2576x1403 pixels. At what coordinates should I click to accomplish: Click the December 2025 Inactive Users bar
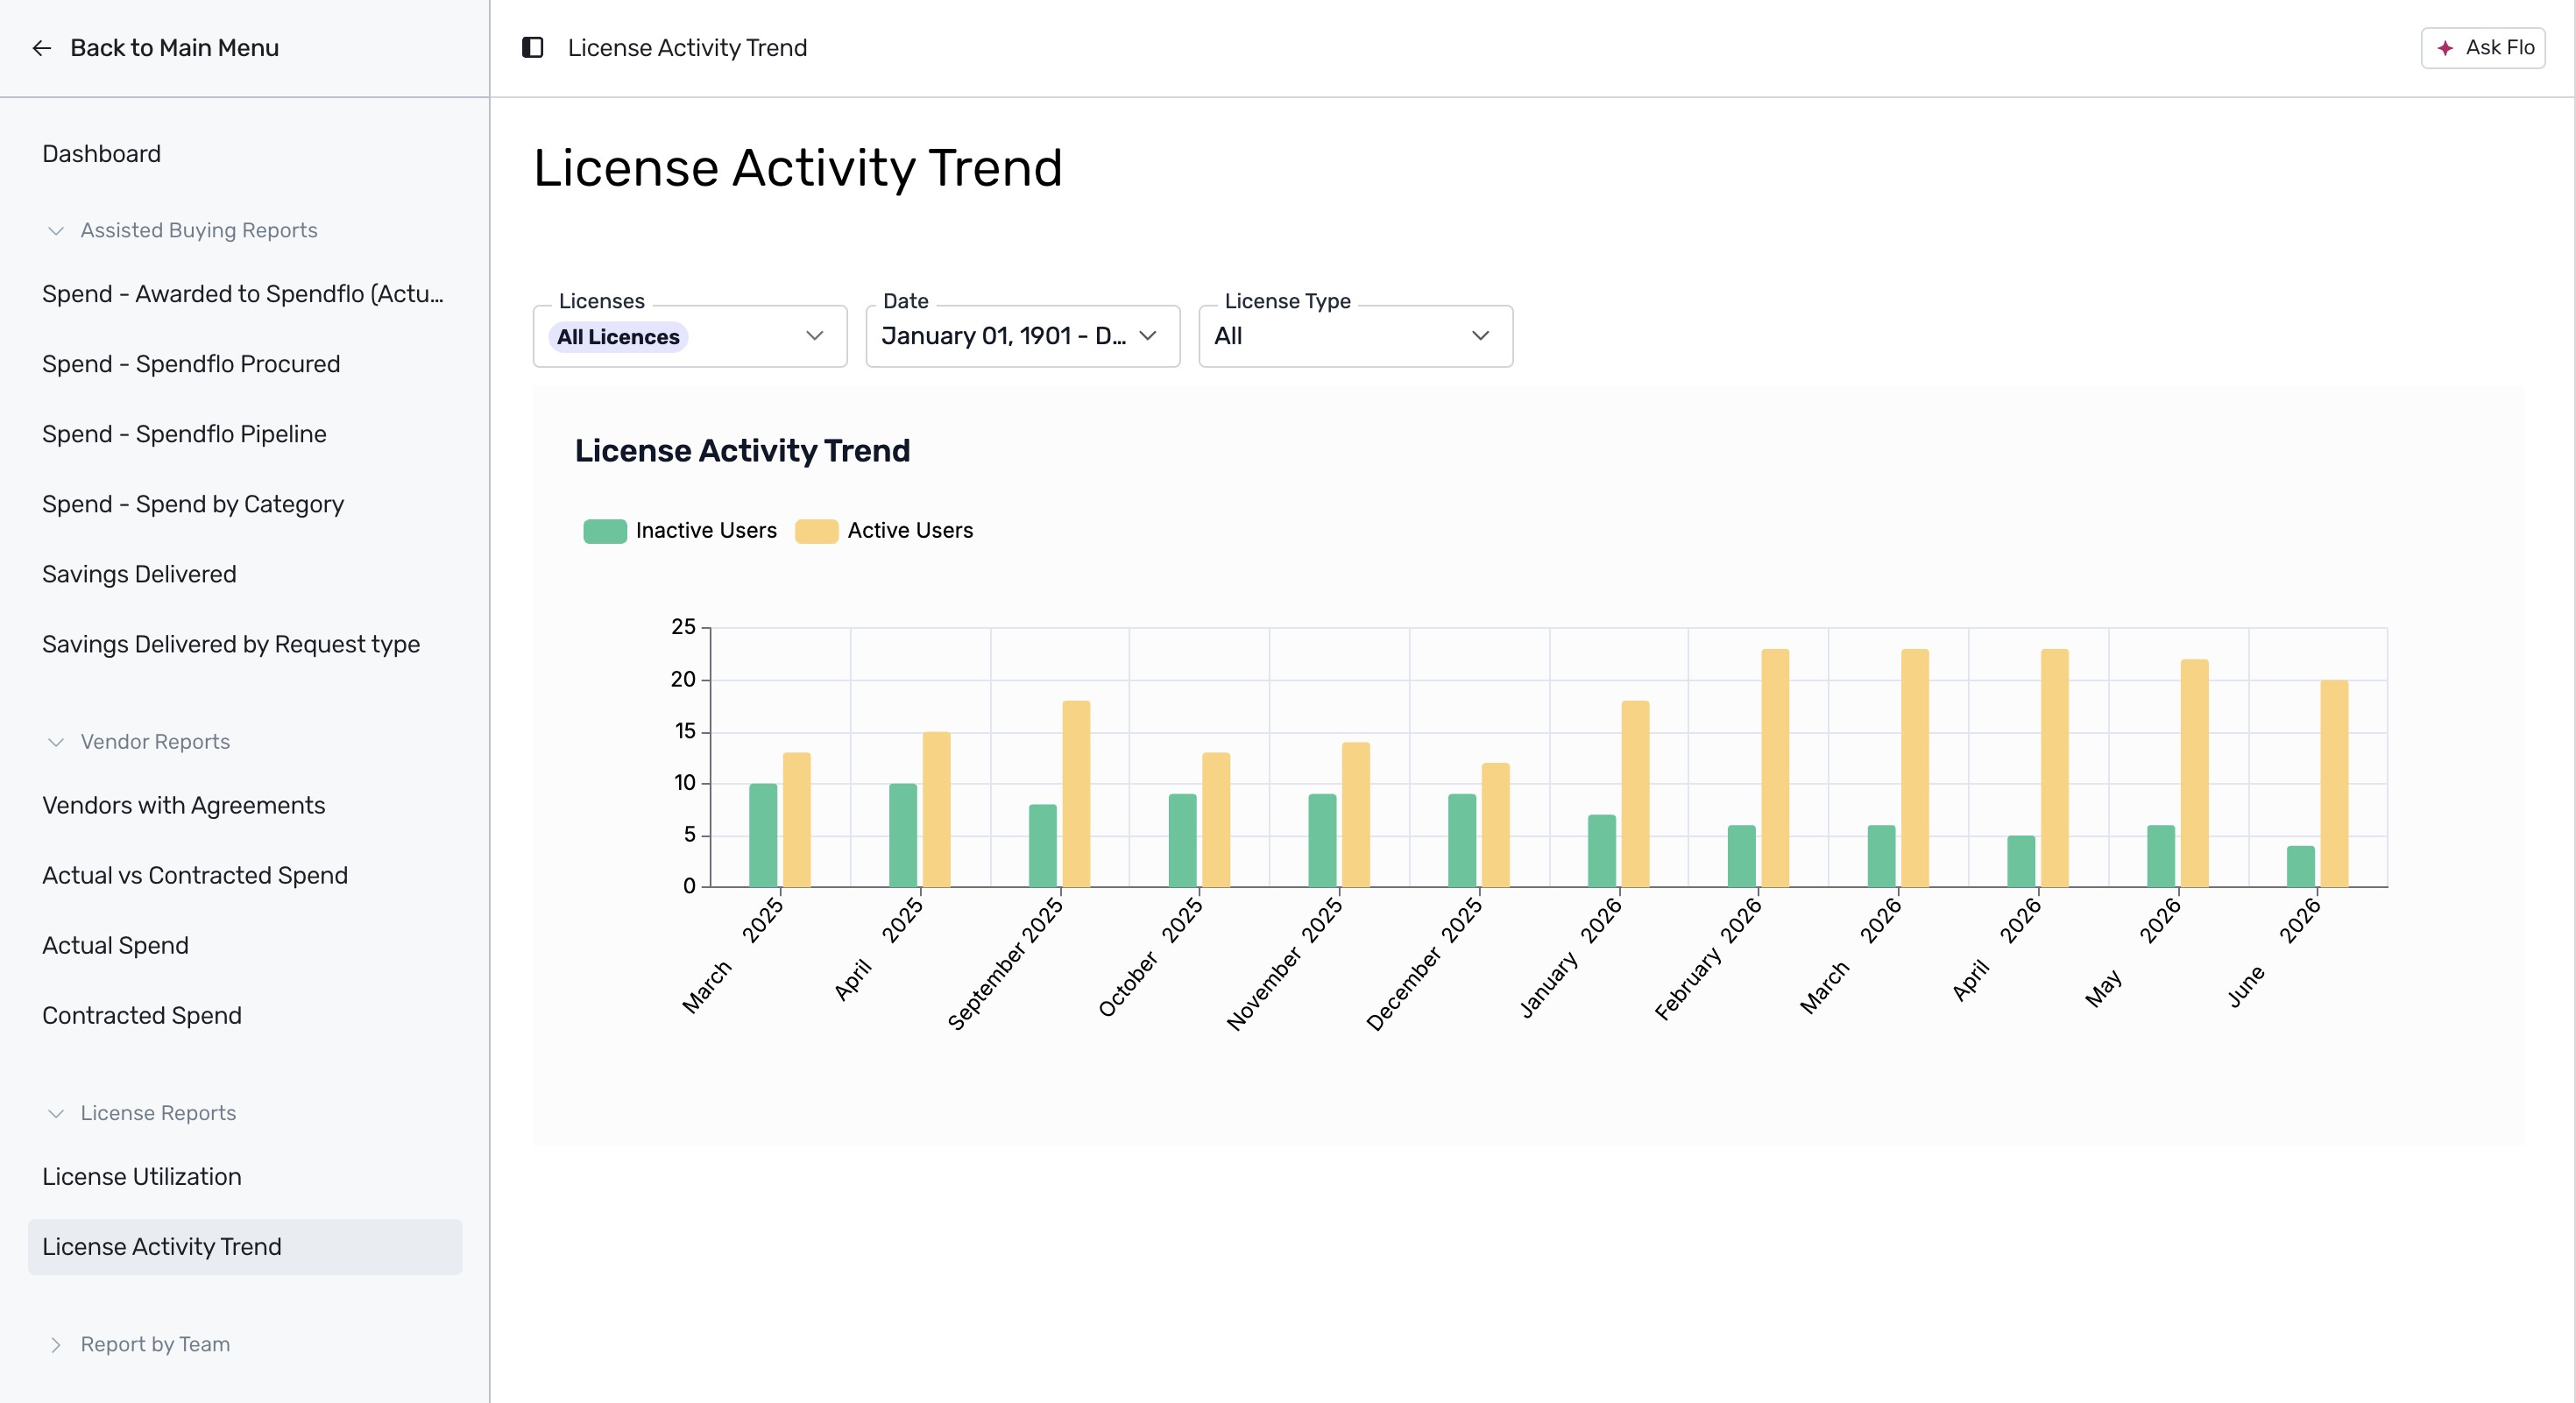[x=1462, y=841]
